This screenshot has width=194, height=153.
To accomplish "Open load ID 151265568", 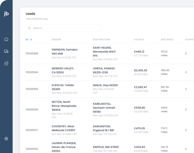I will point(32,53).
